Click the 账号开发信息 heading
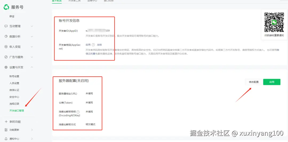This screenshot has width=288, height=142. pyautogui.click(x=69, y=20)
